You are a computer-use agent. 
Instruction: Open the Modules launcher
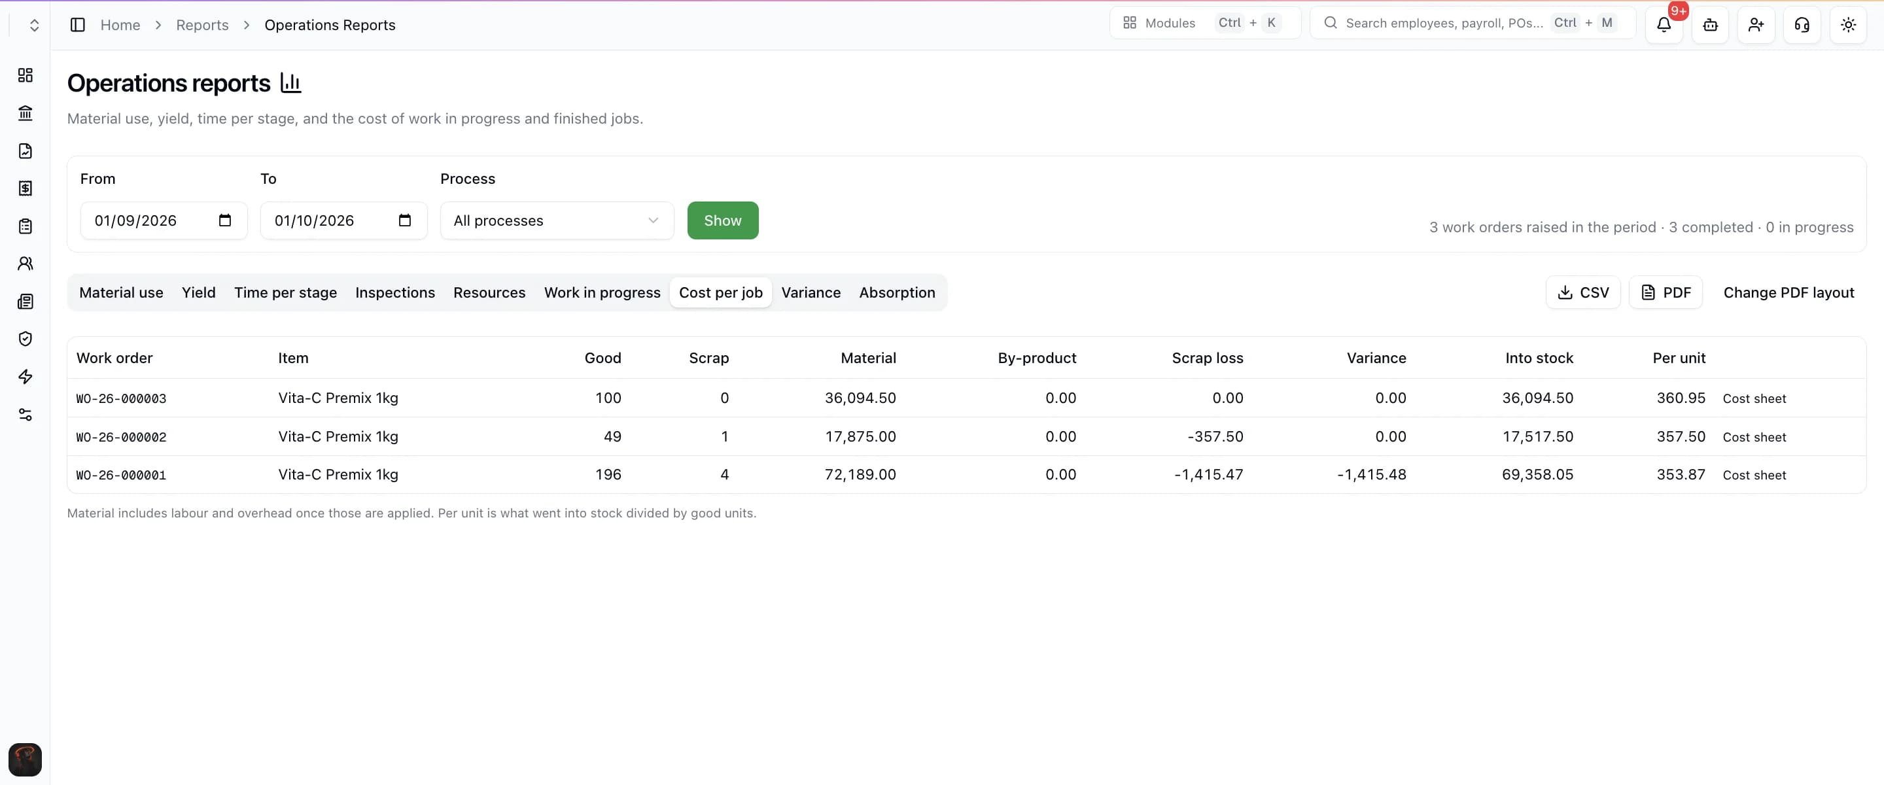[1204, 23]
